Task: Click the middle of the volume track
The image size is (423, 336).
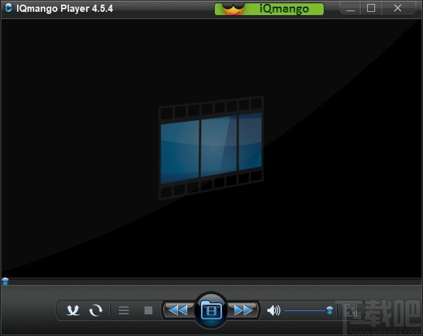Action: (307, 310)
